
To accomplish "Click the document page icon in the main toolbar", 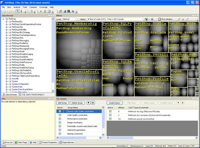I will (31, 11).
